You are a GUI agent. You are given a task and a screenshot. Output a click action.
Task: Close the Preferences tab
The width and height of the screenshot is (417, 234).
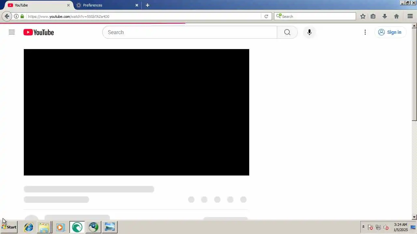coord(137,5)
